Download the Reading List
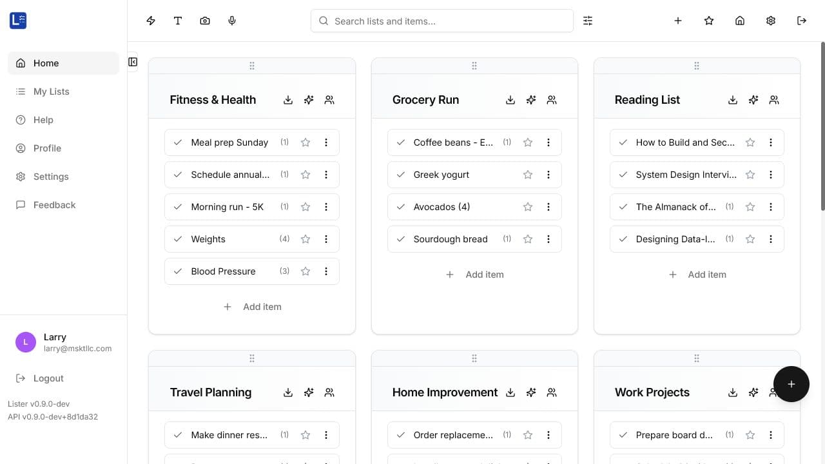 click(x=733, y=100)
